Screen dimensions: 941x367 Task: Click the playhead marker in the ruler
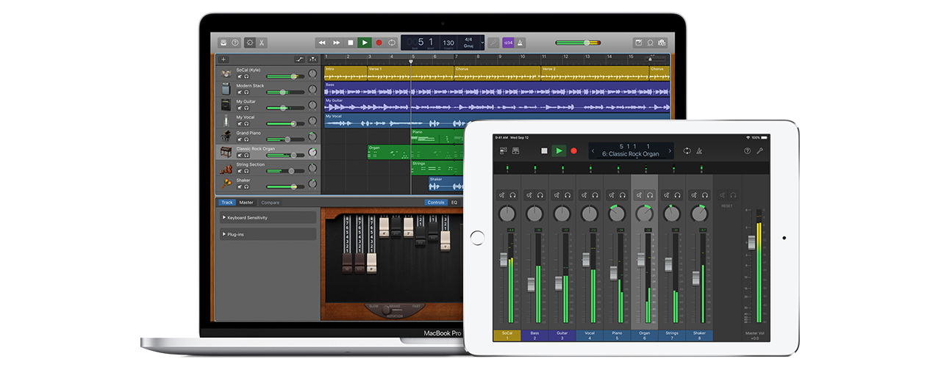[x=410, y=62]
